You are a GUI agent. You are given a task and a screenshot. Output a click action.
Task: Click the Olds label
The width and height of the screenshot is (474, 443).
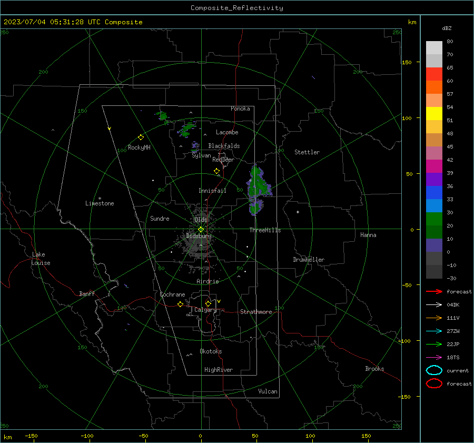[201, 220]
